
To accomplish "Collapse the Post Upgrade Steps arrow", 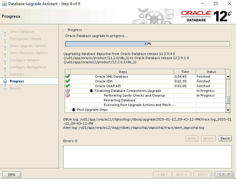I will (74, 110).
